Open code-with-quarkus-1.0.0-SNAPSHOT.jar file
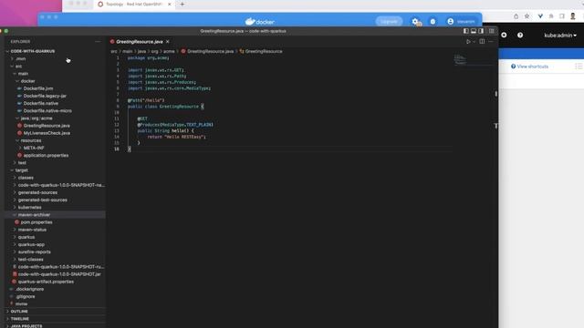 59,274
